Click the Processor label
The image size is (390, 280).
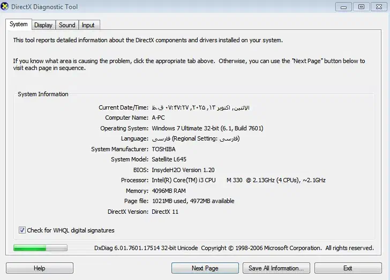coord(134,180)
